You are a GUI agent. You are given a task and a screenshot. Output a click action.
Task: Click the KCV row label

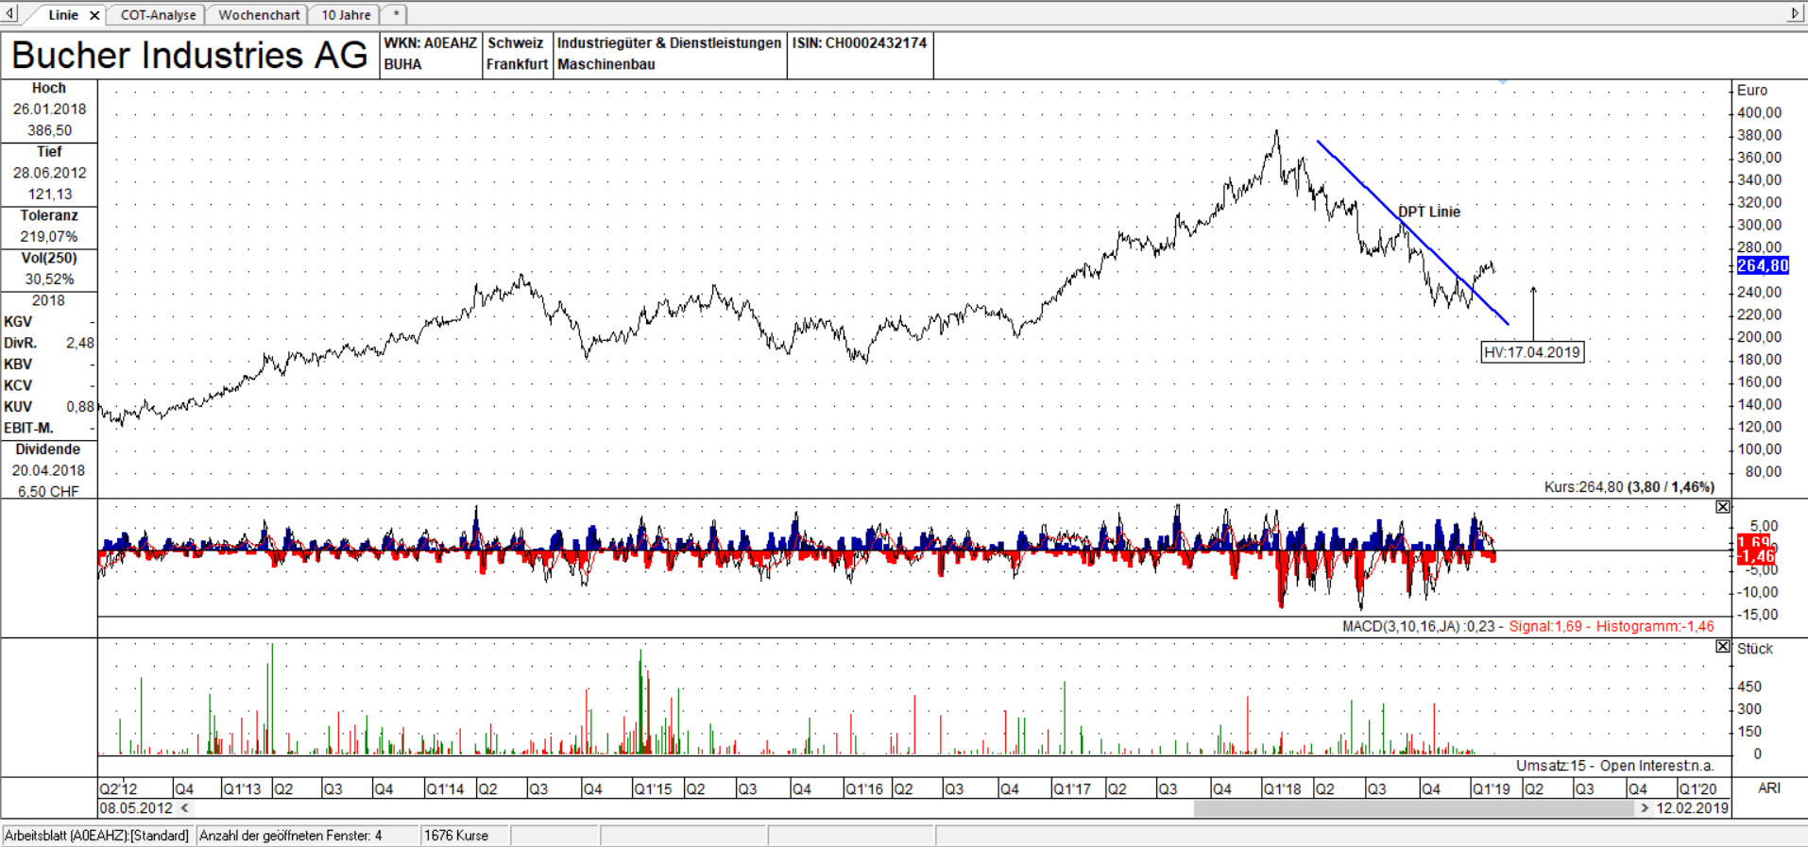[x=18, y=385]
